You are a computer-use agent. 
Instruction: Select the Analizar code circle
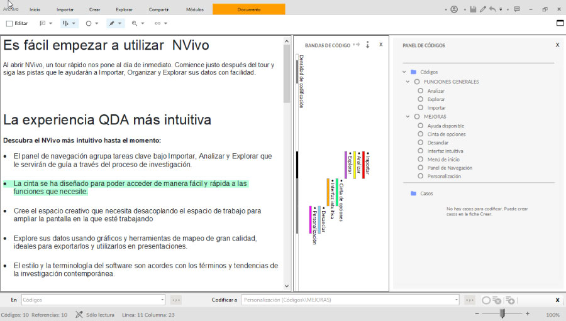tap(421, 91)
